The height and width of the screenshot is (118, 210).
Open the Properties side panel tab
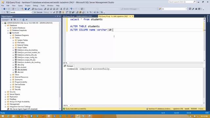click(208, 18)
